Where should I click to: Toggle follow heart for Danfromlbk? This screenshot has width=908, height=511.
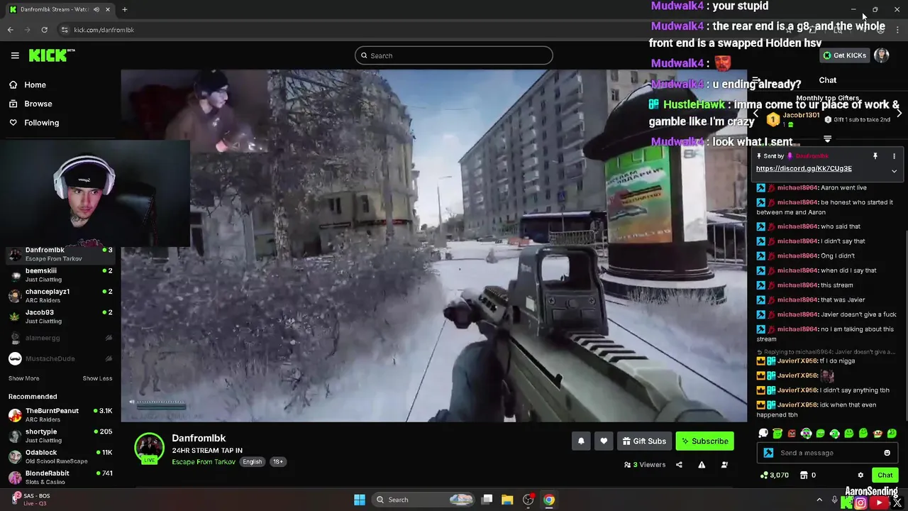(x=604, y=441)
